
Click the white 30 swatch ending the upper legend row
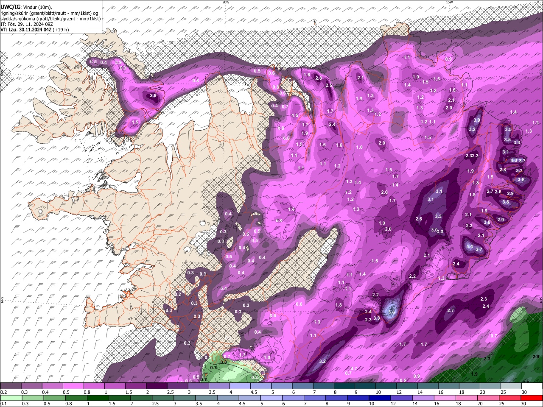click(532, 386)
